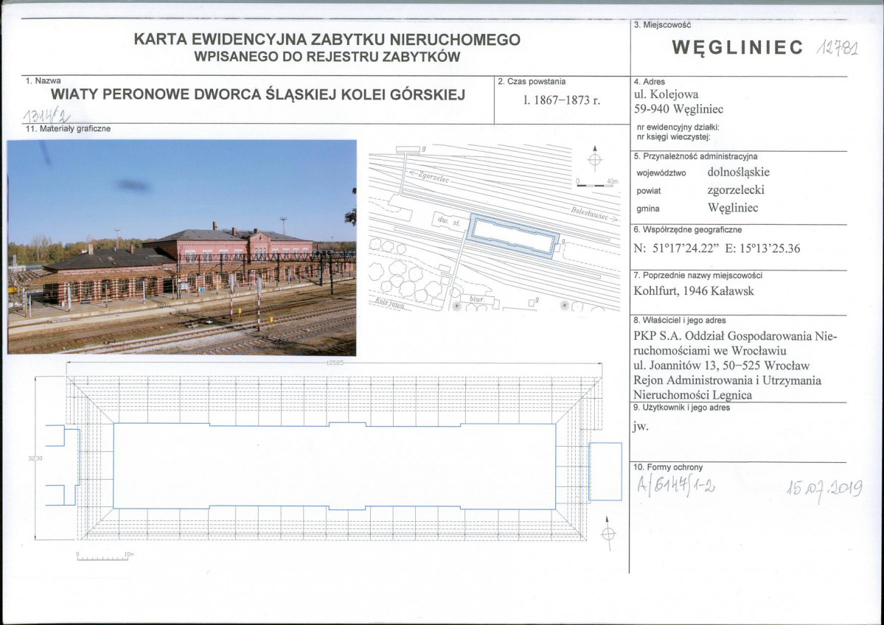The width and height of the screenshot is (884, 625).
Task: Select the value "dolnośląskie"
Action: 739,172
